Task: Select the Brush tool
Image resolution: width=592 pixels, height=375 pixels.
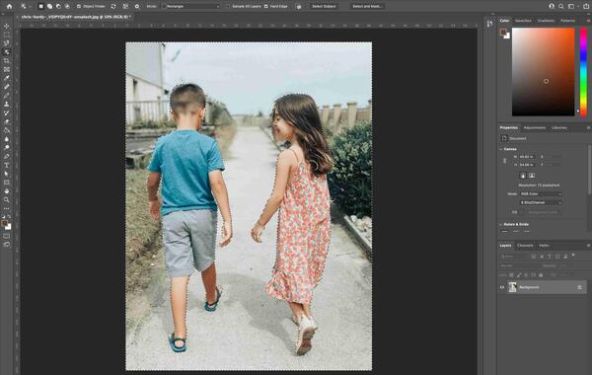Action: click(7, 96)
